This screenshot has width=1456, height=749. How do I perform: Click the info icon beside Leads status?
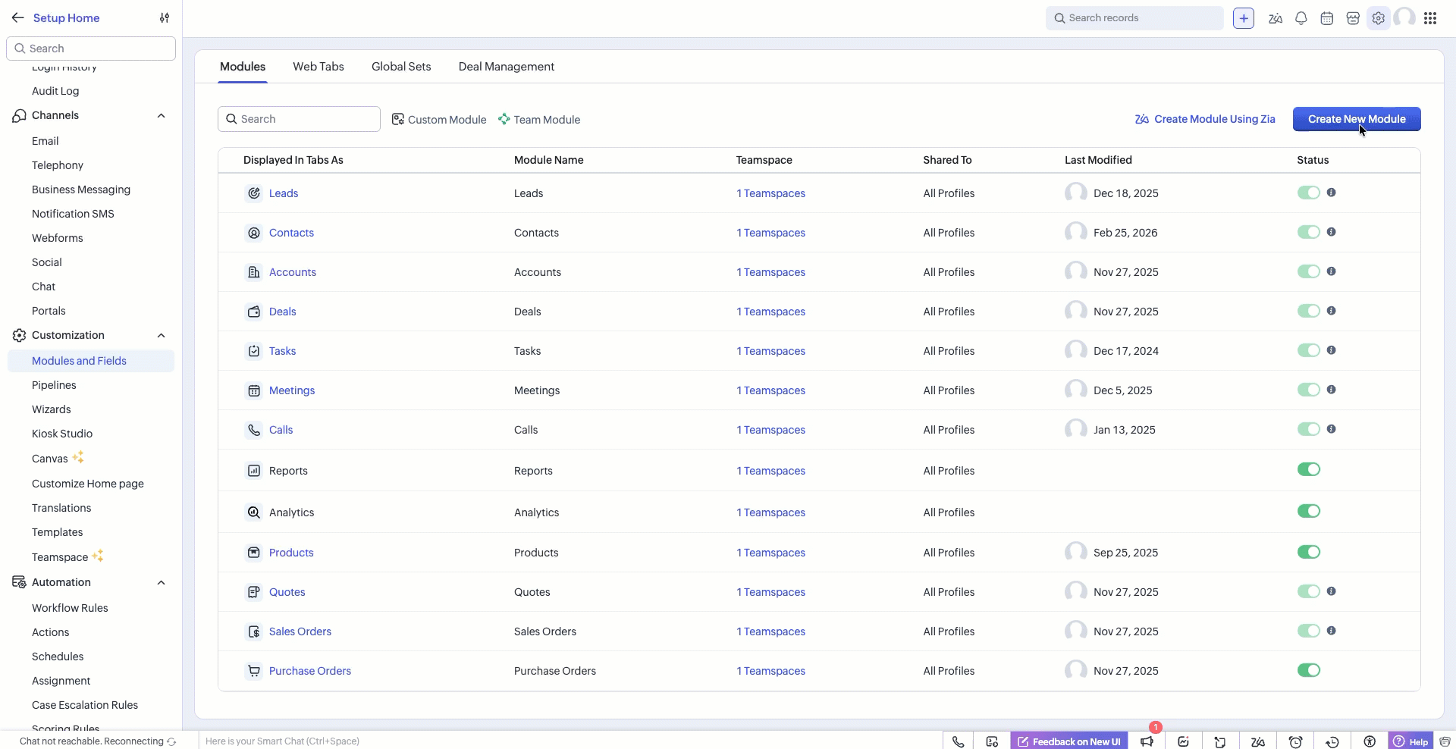tap(1331, 193)
